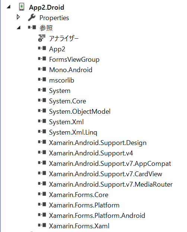Click icon beside Xamarin.Forms.Xaml
This screenshot has height=232, width=187.
click(x=42, y=225)
